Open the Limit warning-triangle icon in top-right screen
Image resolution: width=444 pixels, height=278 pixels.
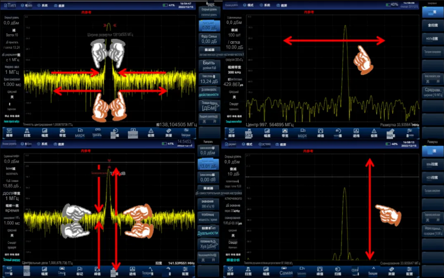tap(374, 133)
